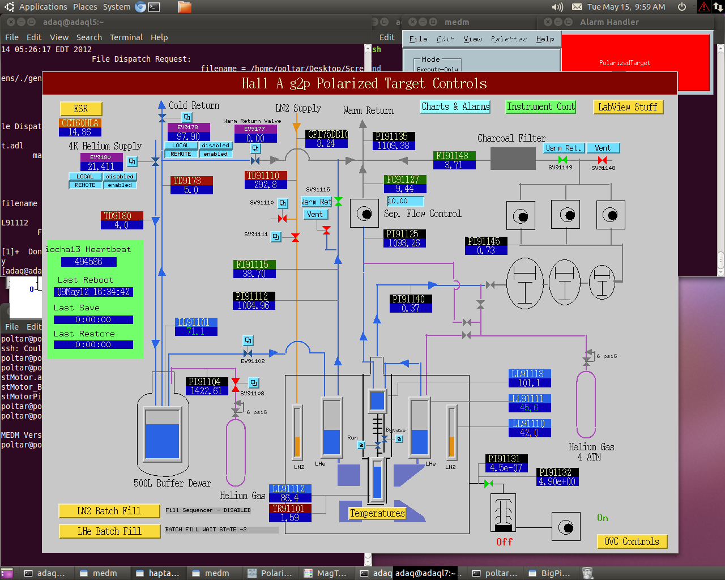Open OVC Controls display
725x580 pixels.
632,541
